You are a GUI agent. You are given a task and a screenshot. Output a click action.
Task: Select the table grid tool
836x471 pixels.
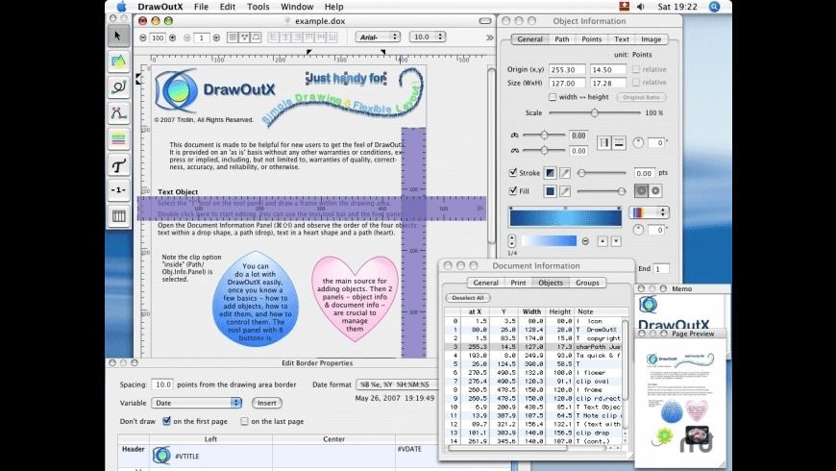tap(118, 216)
